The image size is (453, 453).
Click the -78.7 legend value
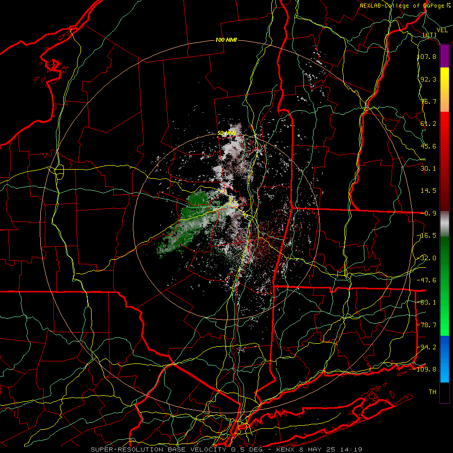(427, 325)
